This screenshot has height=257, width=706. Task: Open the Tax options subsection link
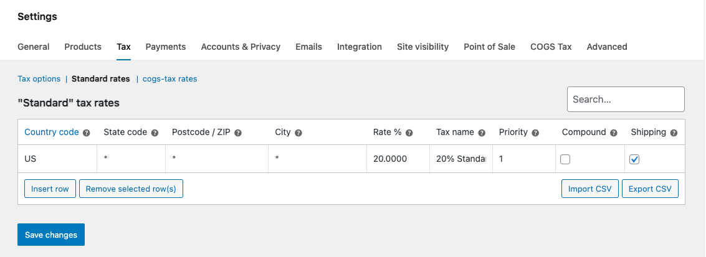click(39, 79)
